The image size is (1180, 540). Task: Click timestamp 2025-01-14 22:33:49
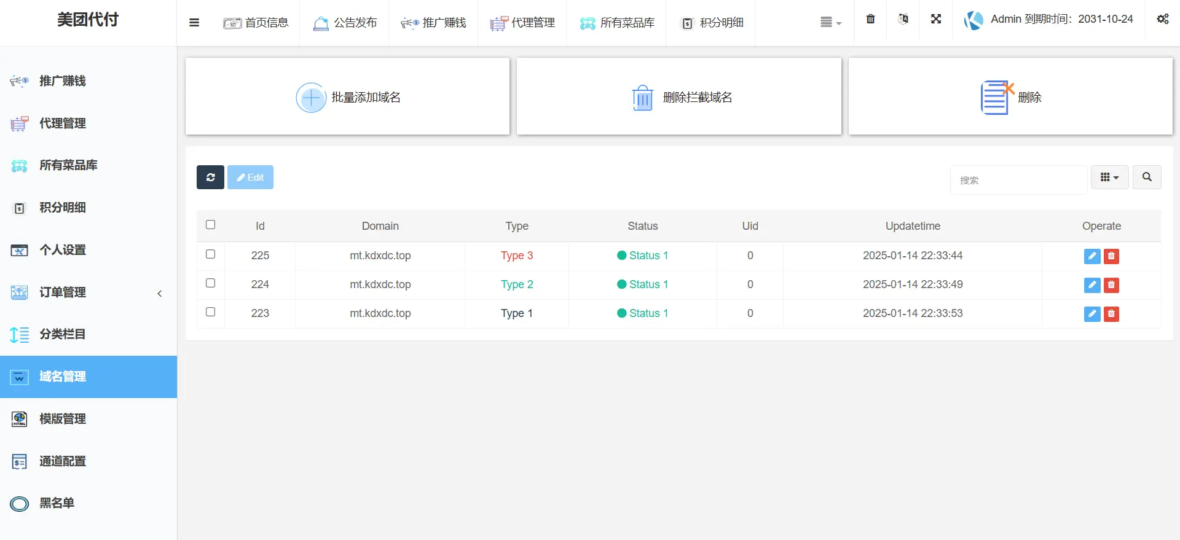coord(913,284)
